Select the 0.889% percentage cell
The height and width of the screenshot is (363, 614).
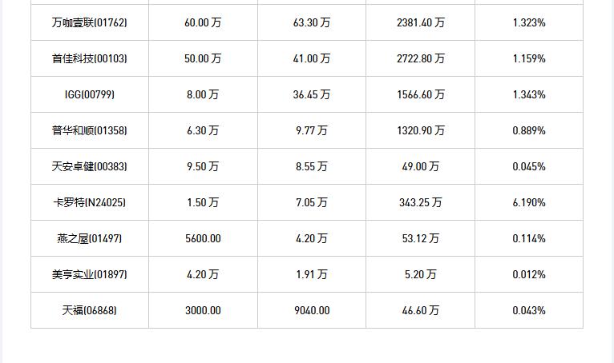(529, 130)
